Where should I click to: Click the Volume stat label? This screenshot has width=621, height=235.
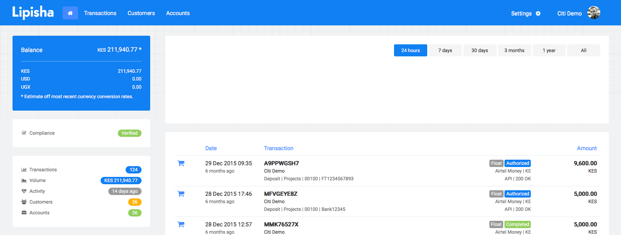click(38, 180)
